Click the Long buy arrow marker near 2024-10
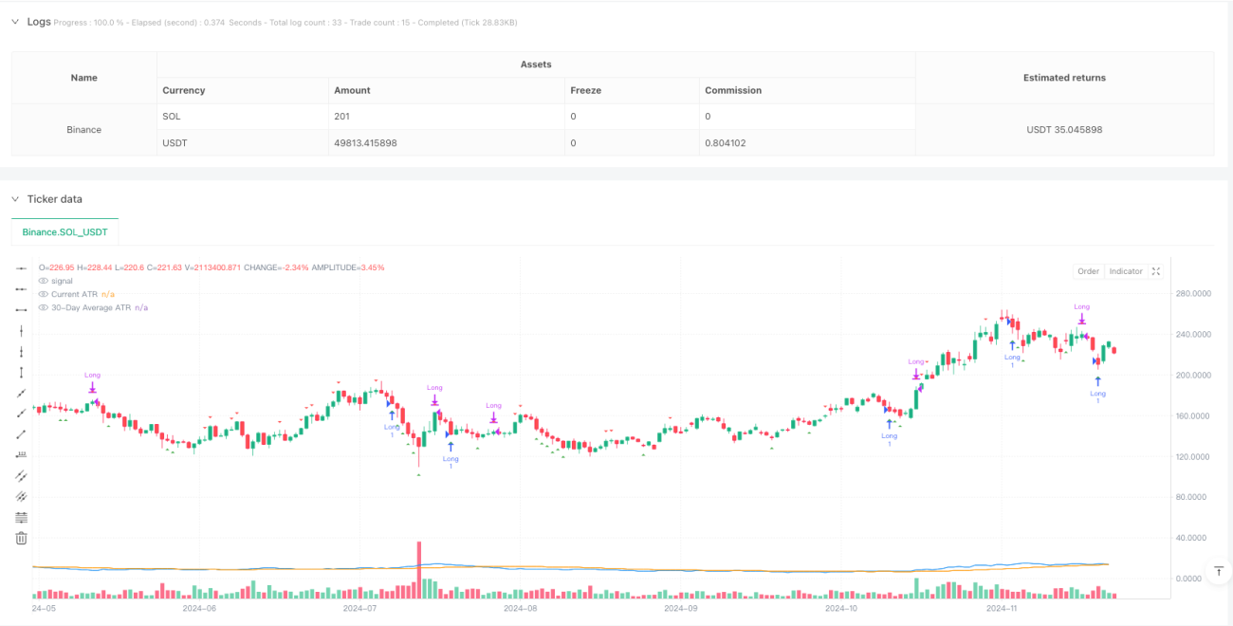Image resolution: width=1233 pixels, height=626 pixels. tap(889, 425)
